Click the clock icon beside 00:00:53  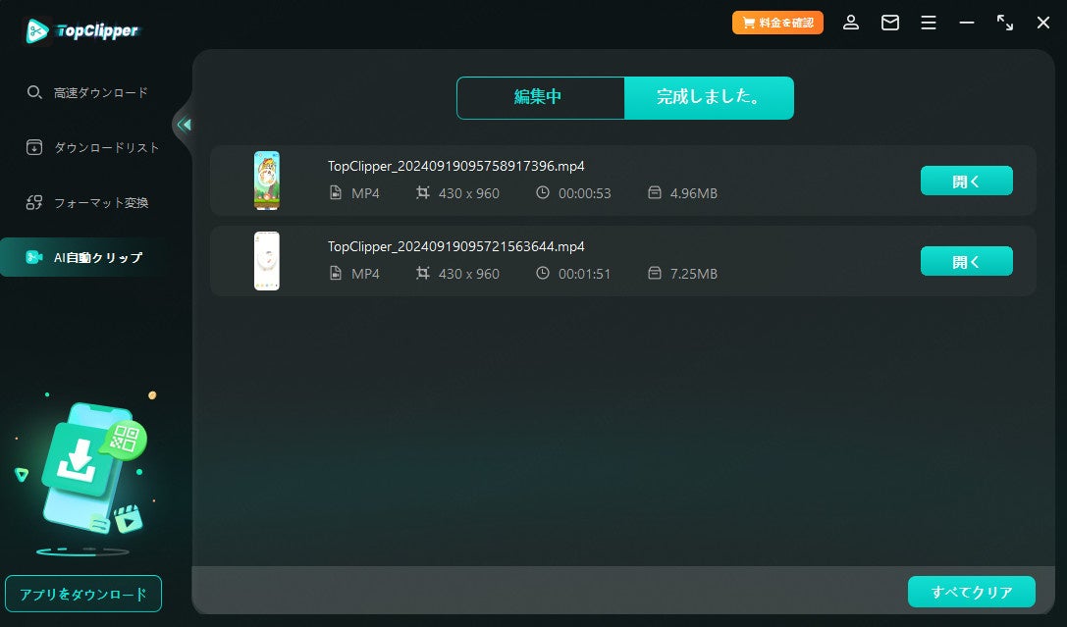click(543, 192)
